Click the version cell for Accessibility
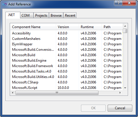138x117 pixels. pos(62,33)
